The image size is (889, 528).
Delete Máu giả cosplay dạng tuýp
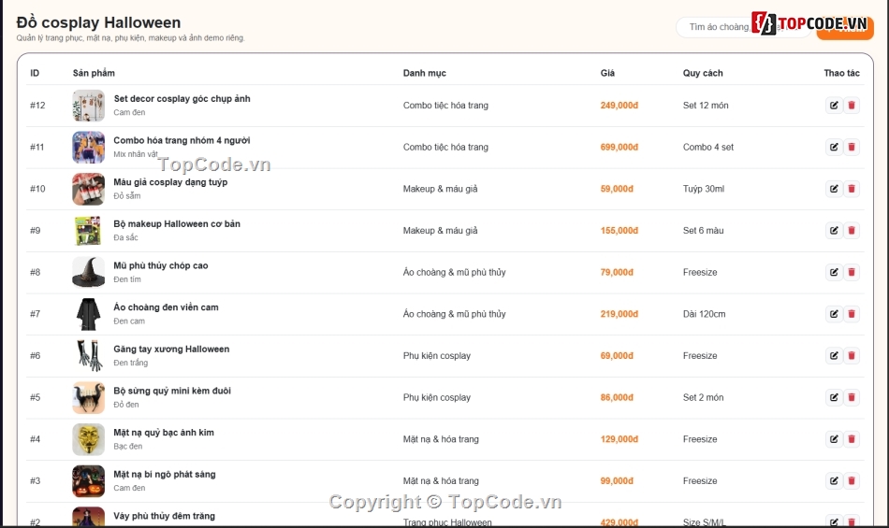(851, 189)
